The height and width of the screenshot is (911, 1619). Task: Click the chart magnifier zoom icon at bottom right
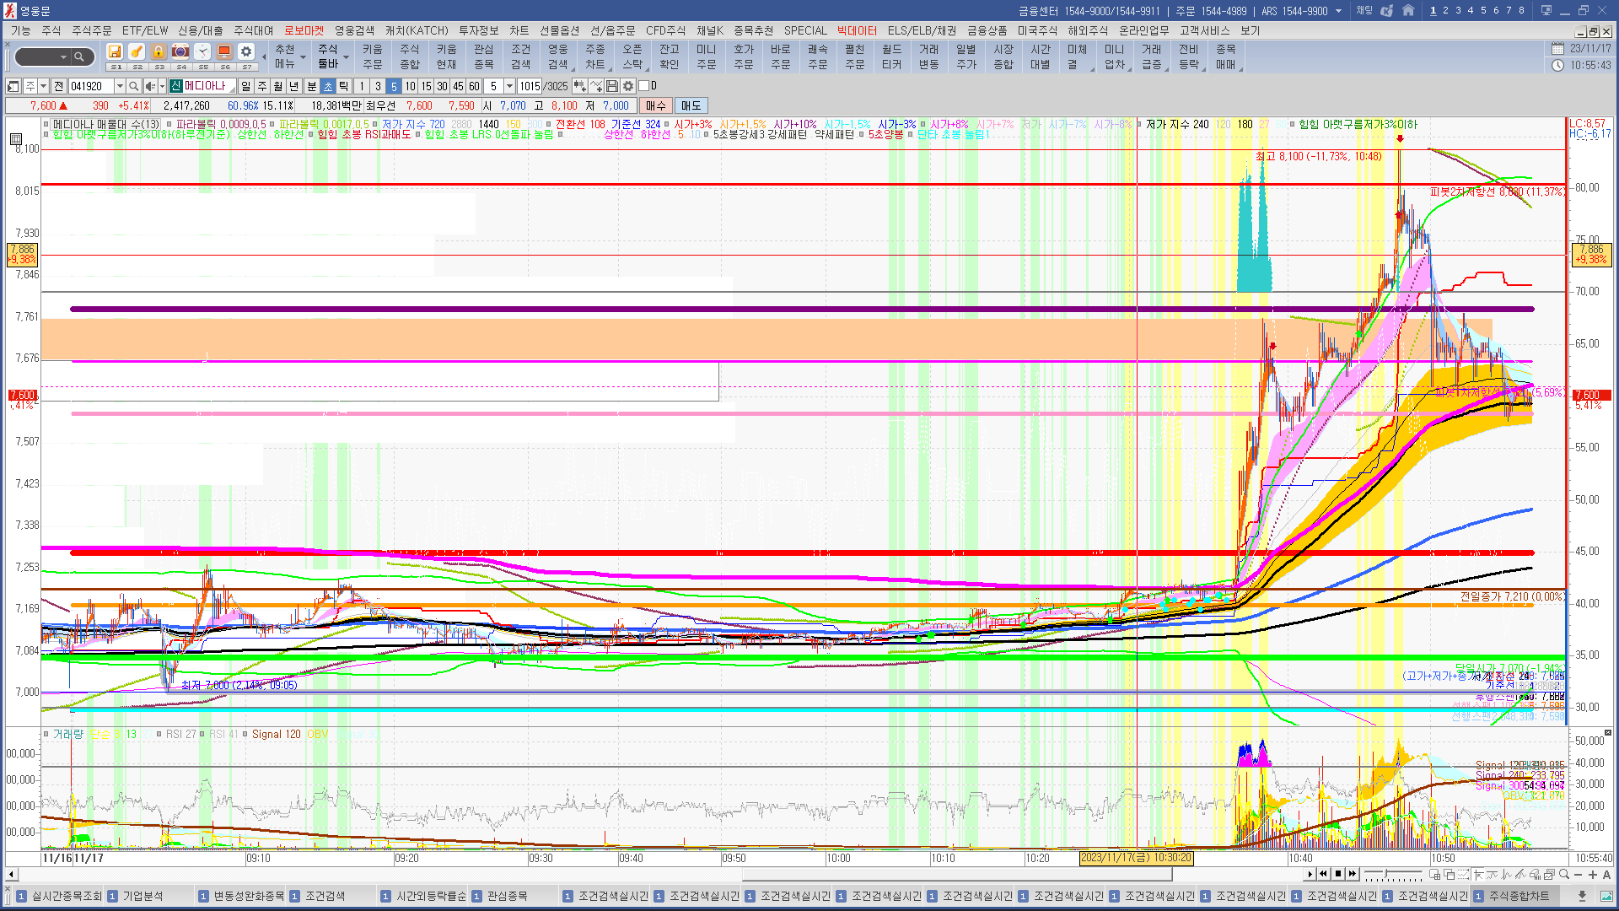click(x=1564, y=874)
